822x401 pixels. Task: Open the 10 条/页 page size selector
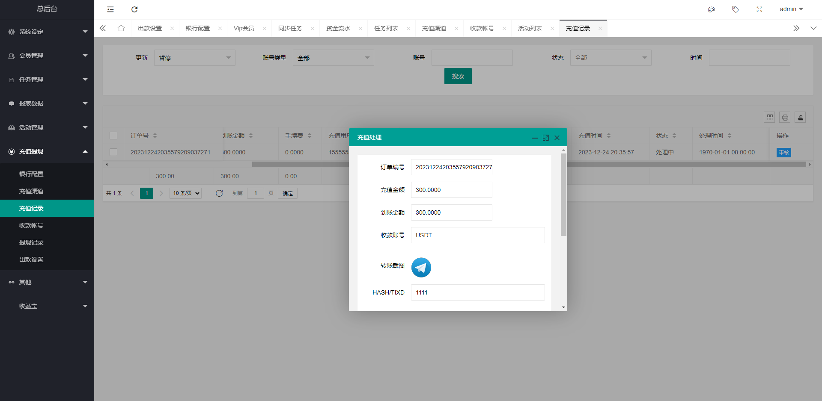click(186, 193)
